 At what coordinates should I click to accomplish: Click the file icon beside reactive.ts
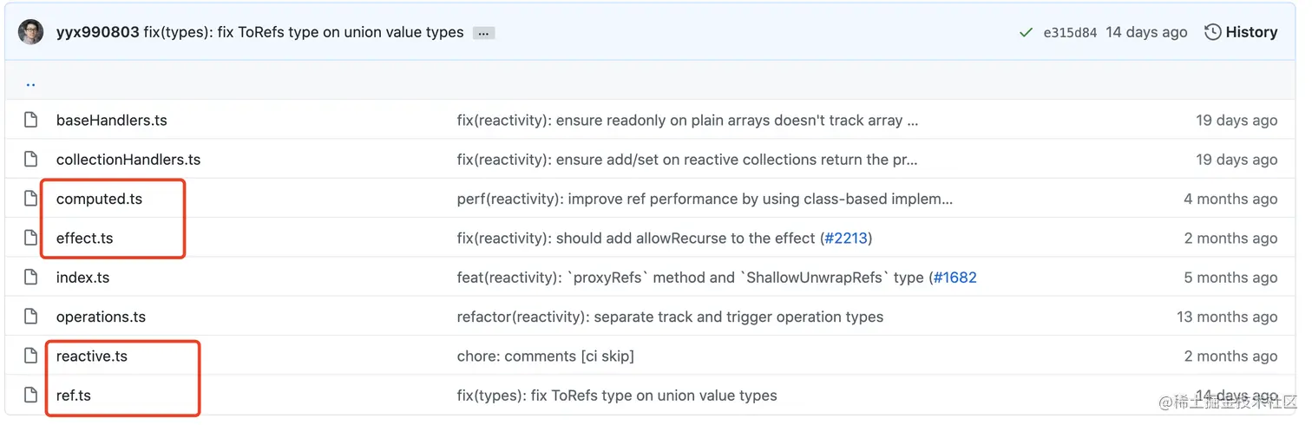31,356
